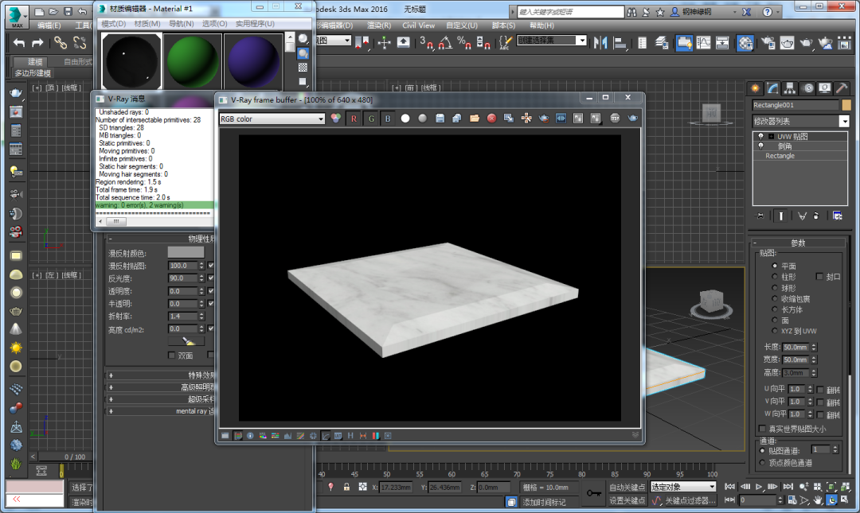The image size is (860, 513).
Task: Open 导航(N) menu in material editor
Action: pyautogui.click(x=181, y=24)
